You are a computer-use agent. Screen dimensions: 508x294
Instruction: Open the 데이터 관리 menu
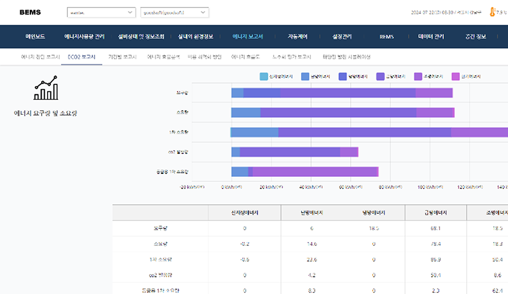(x=431, y=36)
